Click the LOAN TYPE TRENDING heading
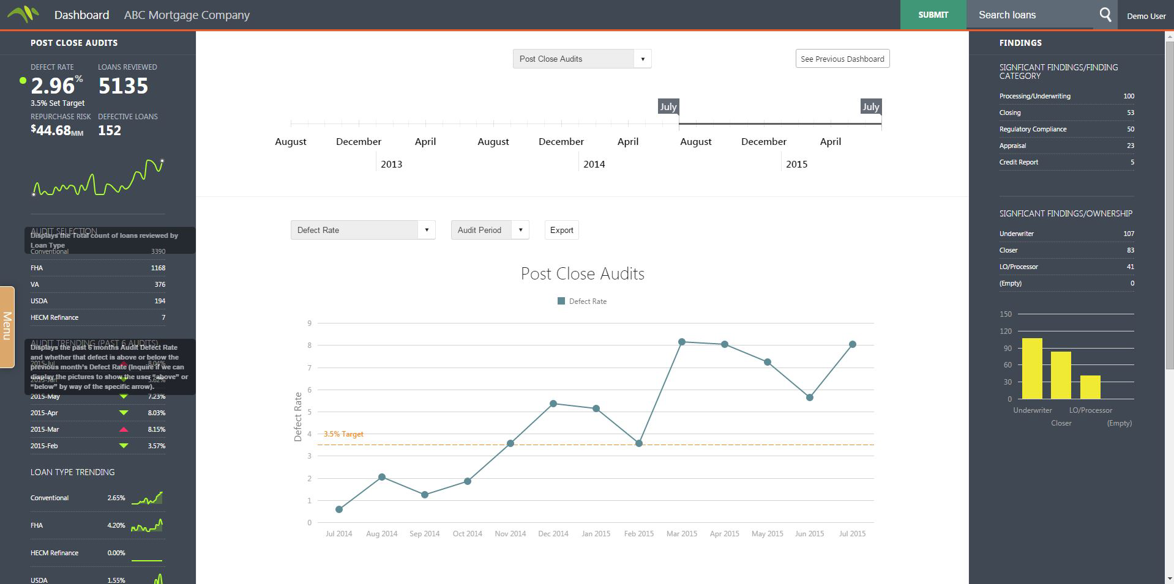1174x584 pixels. [x=72, y=472]
